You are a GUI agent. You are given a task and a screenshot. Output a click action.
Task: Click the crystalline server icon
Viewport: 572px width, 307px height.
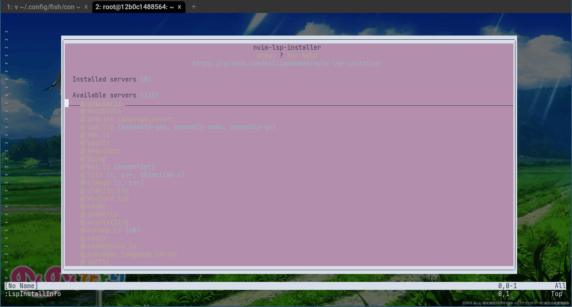coord(83,223)
